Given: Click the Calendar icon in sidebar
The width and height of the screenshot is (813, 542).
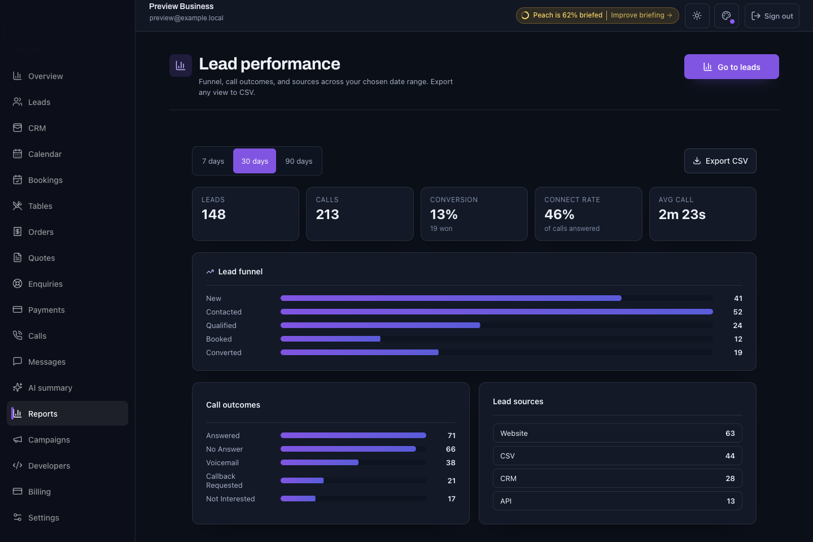Looking at the screenshot, I should coord(18,154).
